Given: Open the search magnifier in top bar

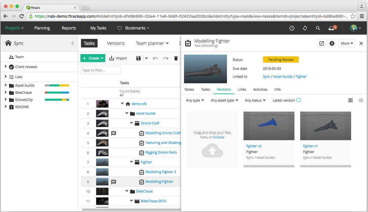Looking at the screenshot, I should pos(318,28).
